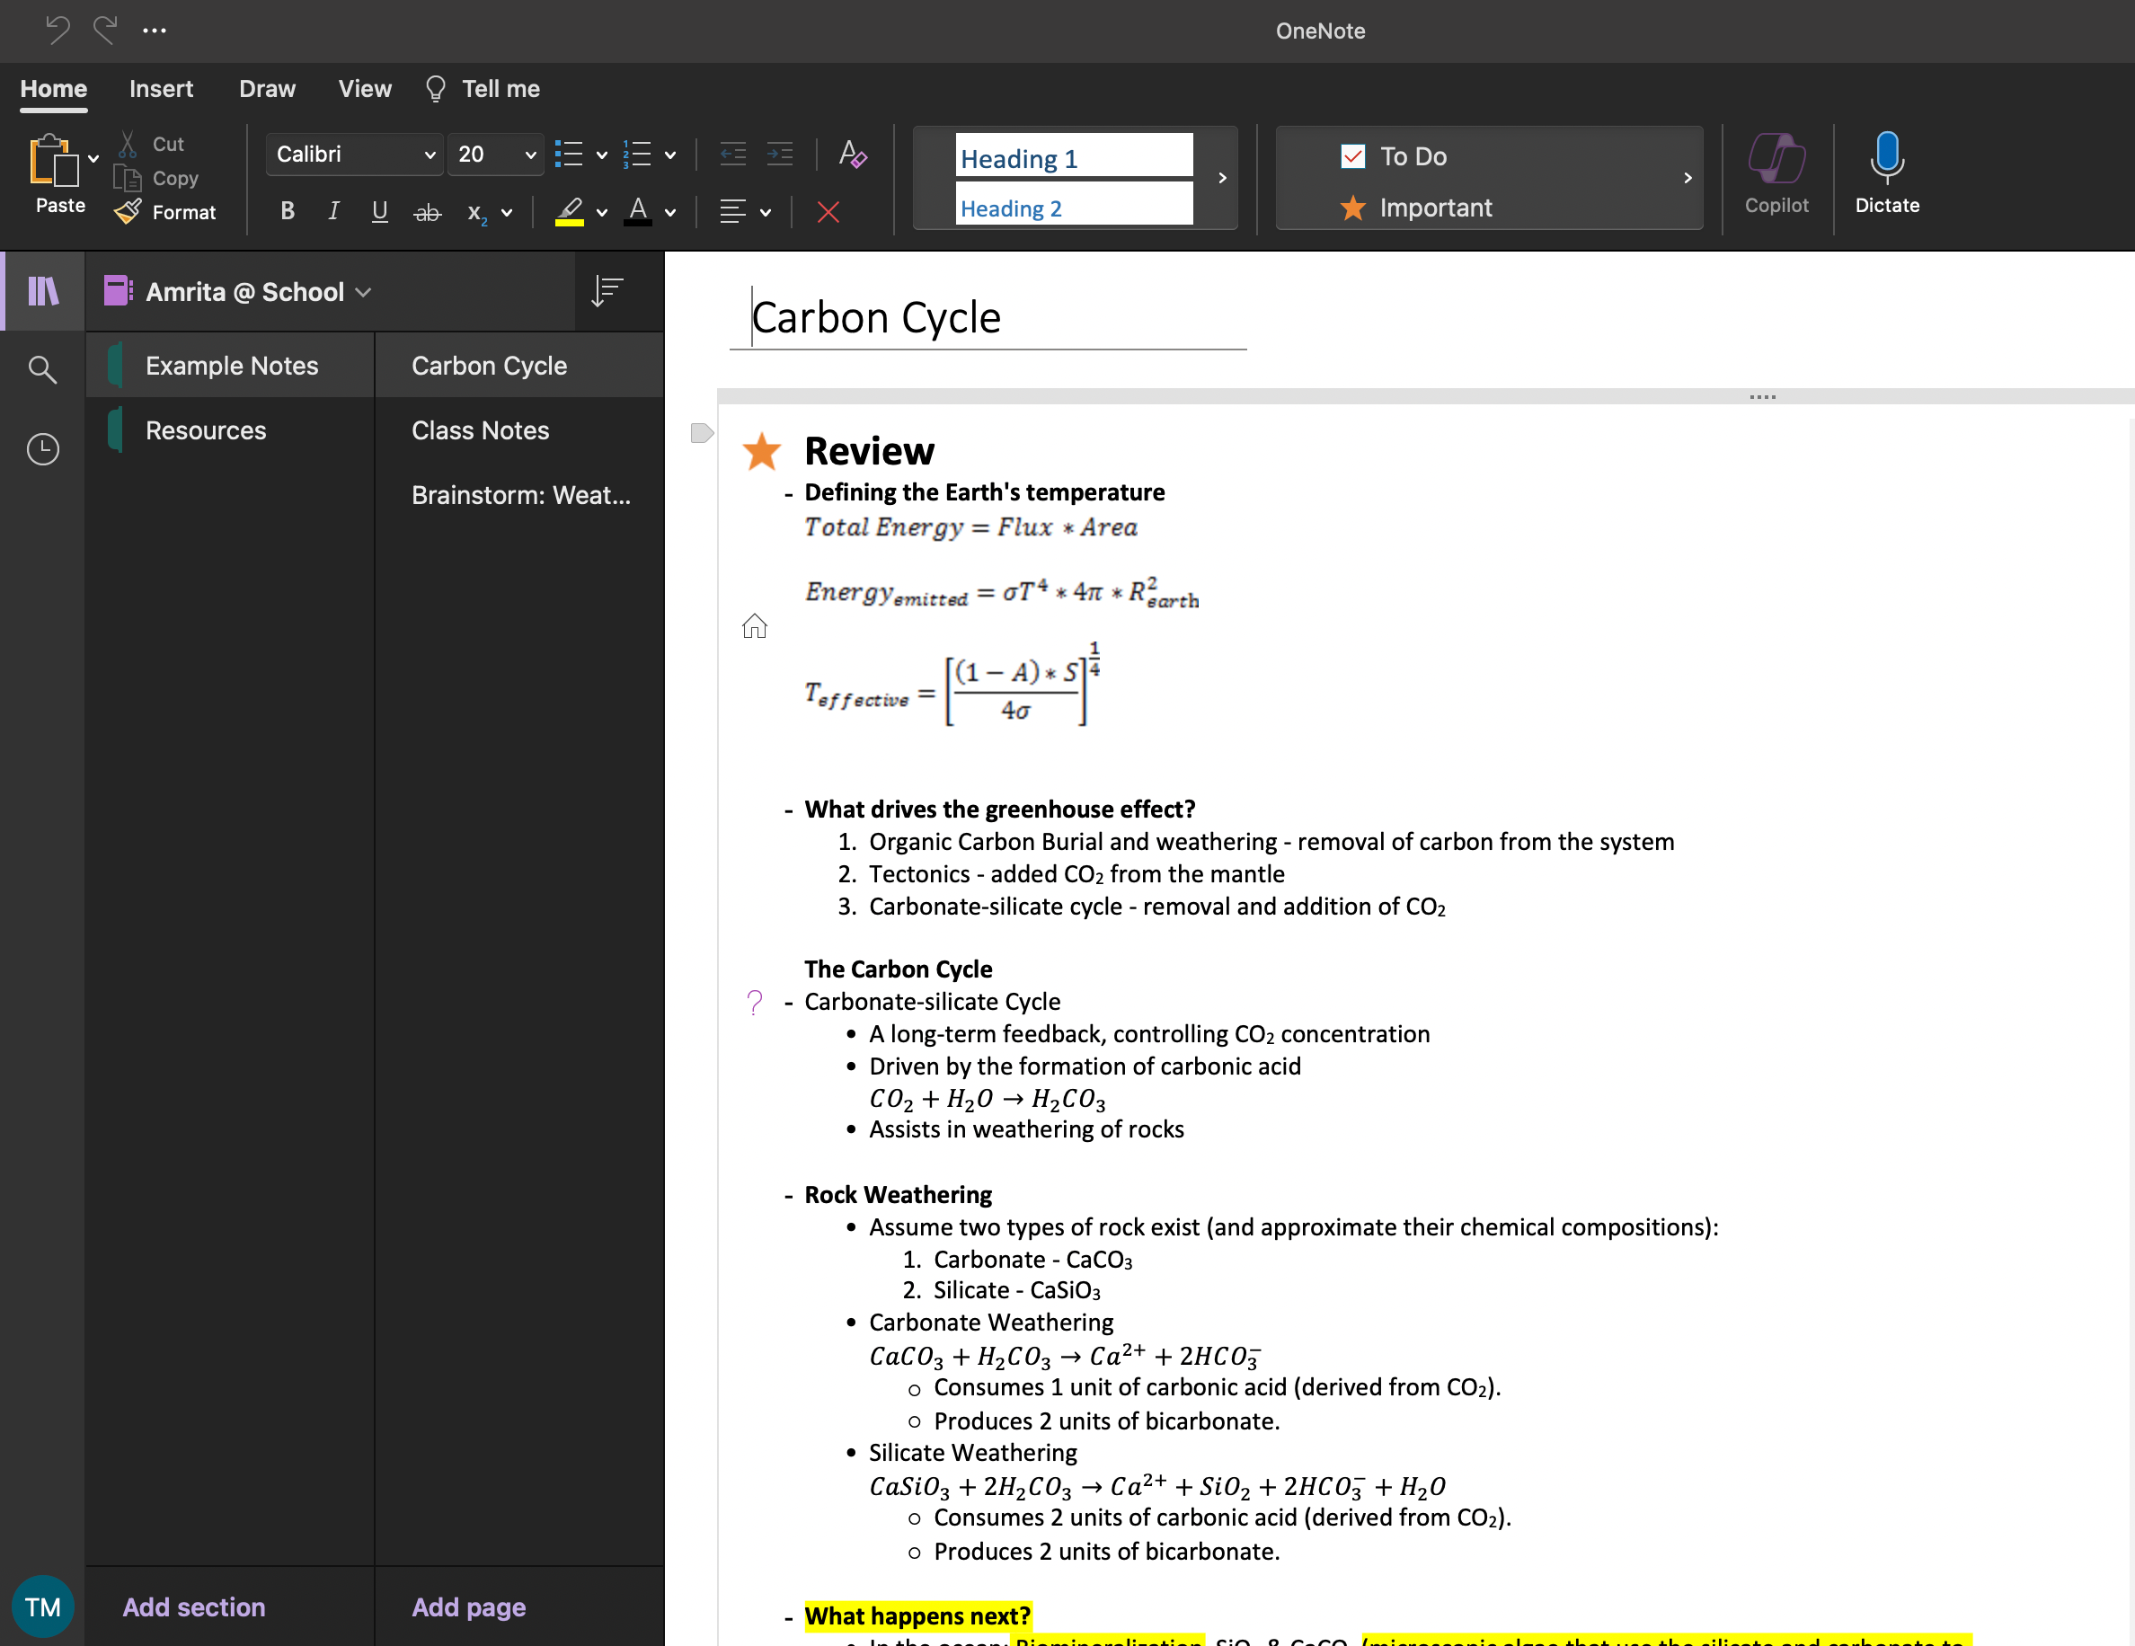Viewport: 2135px width, 1646px height.
Task: Toggle the Italic formatting button
Action: click(330, 211)
